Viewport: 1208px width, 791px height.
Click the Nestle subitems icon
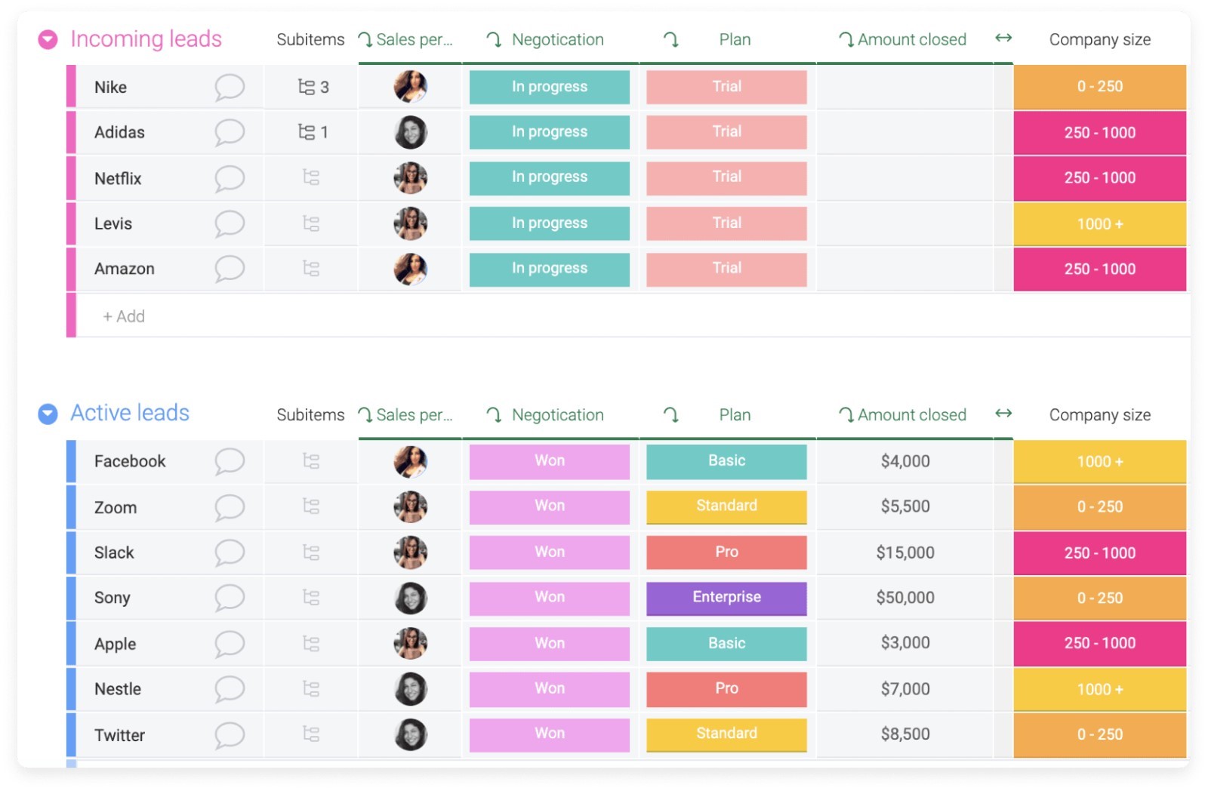click(x=311, y=689)
